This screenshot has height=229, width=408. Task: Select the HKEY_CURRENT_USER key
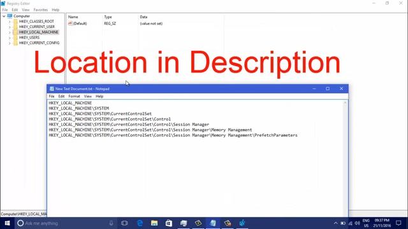[x=37, y=27]
